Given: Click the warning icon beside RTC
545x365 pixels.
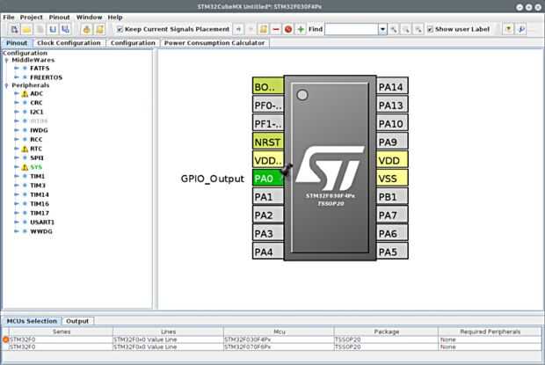Looking at the screenshot, I should (x=25, y=150).
